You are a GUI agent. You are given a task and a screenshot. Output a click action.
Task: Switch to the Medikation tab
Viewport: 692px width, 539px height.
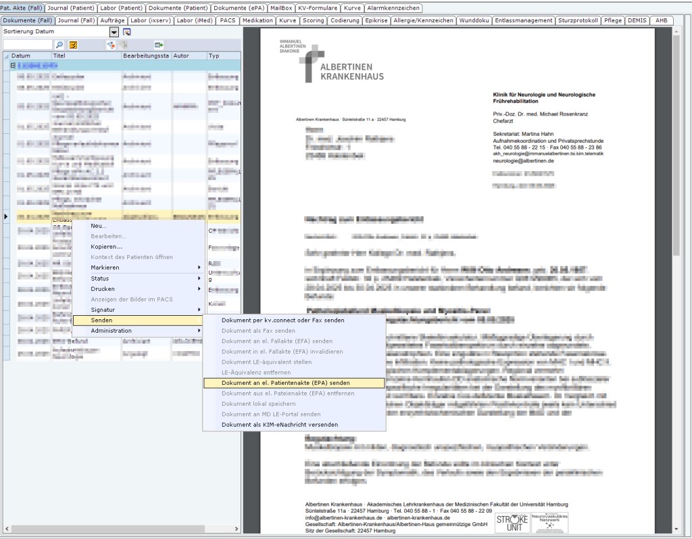257,20
